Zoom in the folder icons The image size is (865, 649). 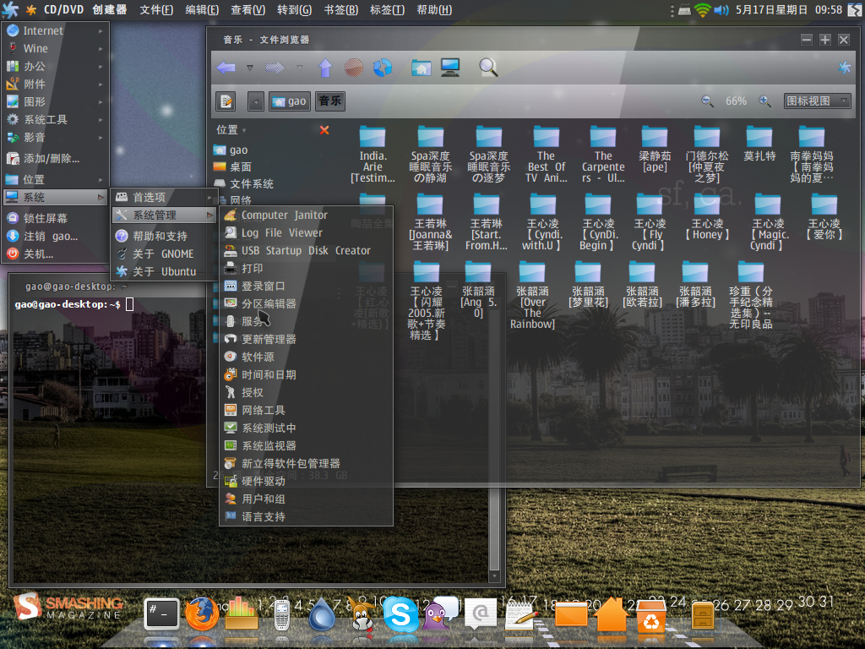764,101
